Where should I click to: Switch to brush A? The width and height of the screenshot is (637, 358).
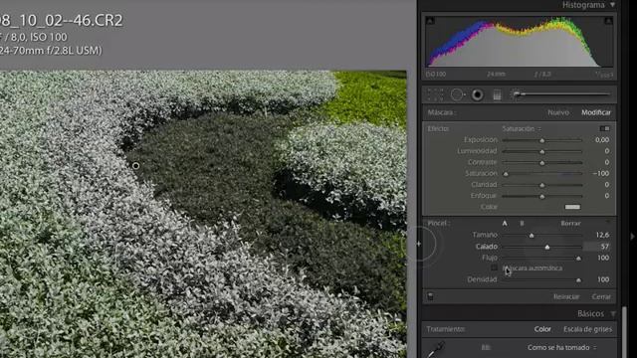pyautogui.click(x=505, y=223)
